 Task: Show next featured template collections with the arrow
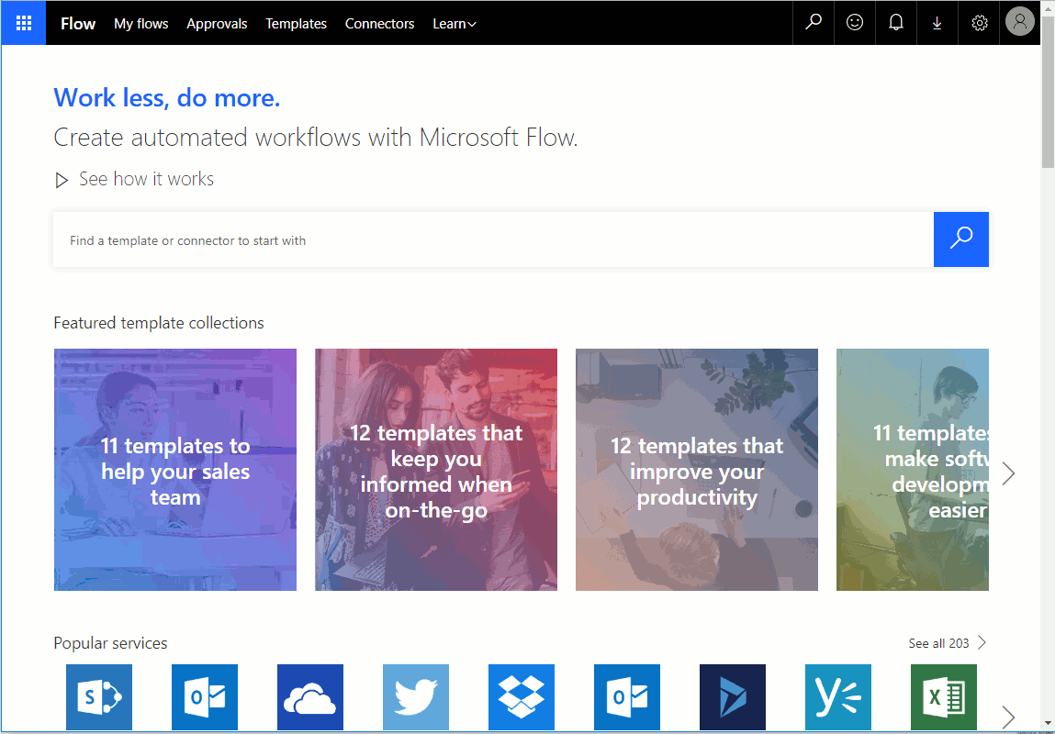(x=1008, y=473)
